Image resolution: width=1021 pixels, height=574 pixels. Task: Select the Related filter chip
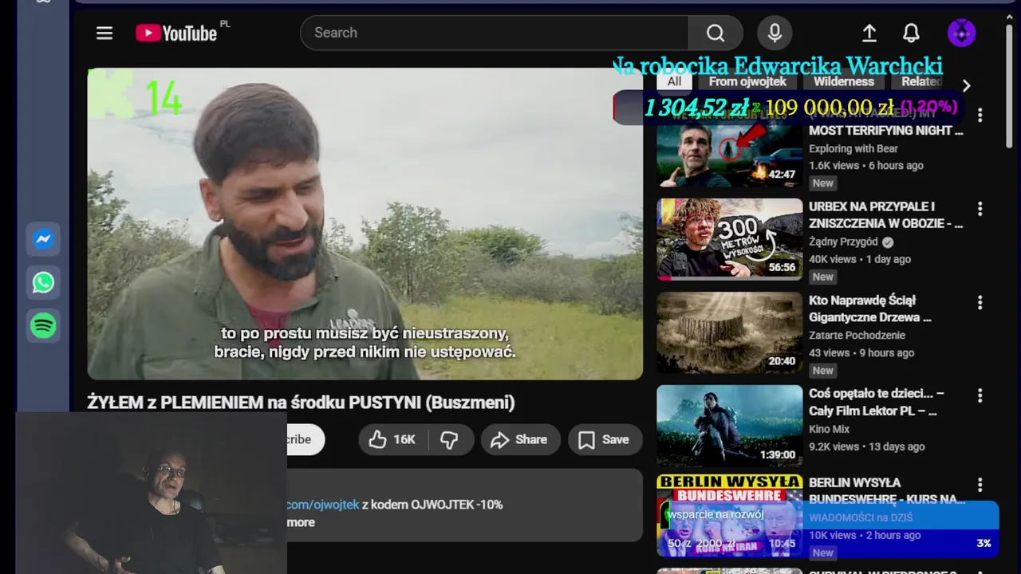coord(920,81)
